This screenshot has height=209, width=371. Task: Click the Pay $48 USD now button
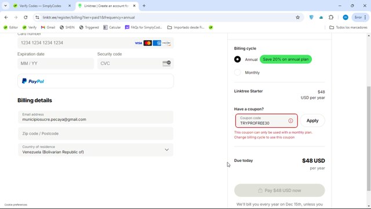point(279,190)
